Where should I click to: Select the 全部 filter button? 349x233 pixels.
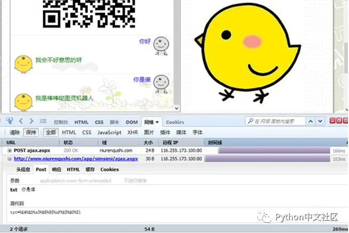[51, 133]
